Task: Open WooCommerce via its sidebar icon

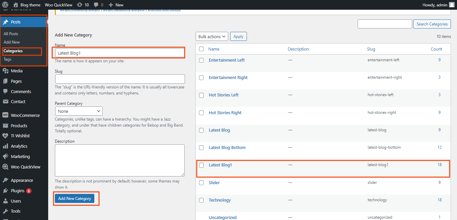Action: [5, 115]
